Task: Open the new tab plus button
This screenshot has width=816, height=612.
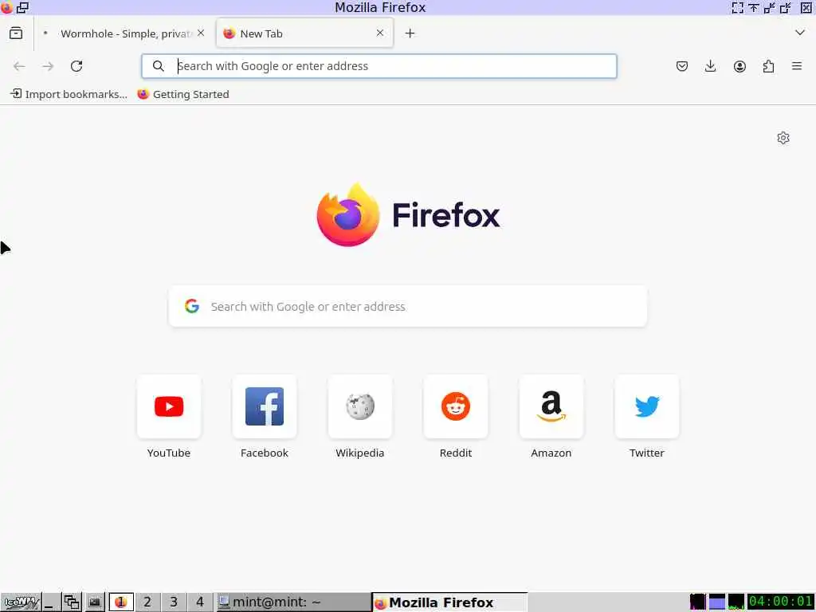Action: 410,33
